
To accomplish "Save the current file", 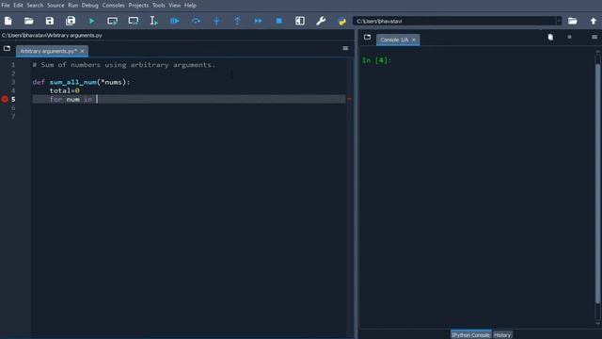I will [x=50, y=21].
